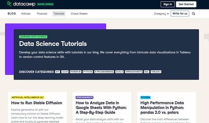Open How to Analyze Data in Google Sheets article
The image size is (209, 123).
click(x=101, y=108)
